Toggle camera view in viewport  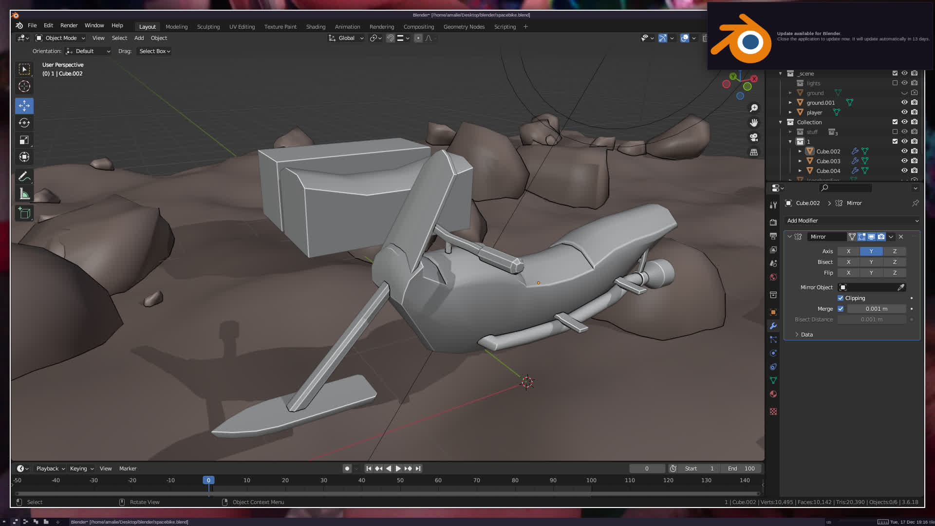point(754,137)
